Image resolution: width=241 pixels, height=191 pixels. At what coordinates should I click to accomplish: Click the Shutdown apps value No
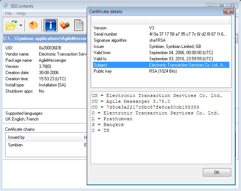tap(41, 91)
